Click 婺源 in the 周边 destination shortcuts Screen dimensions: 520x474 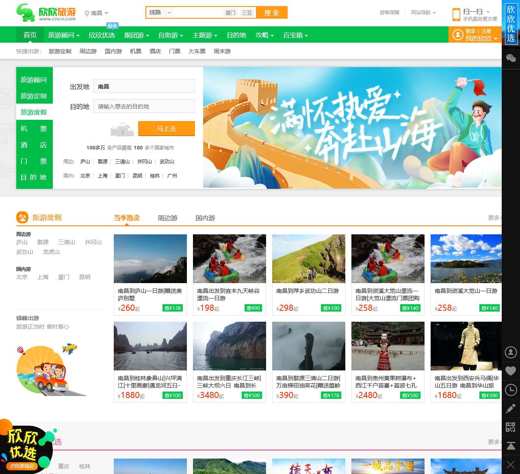pyautogui.click(x=103, y=162)
